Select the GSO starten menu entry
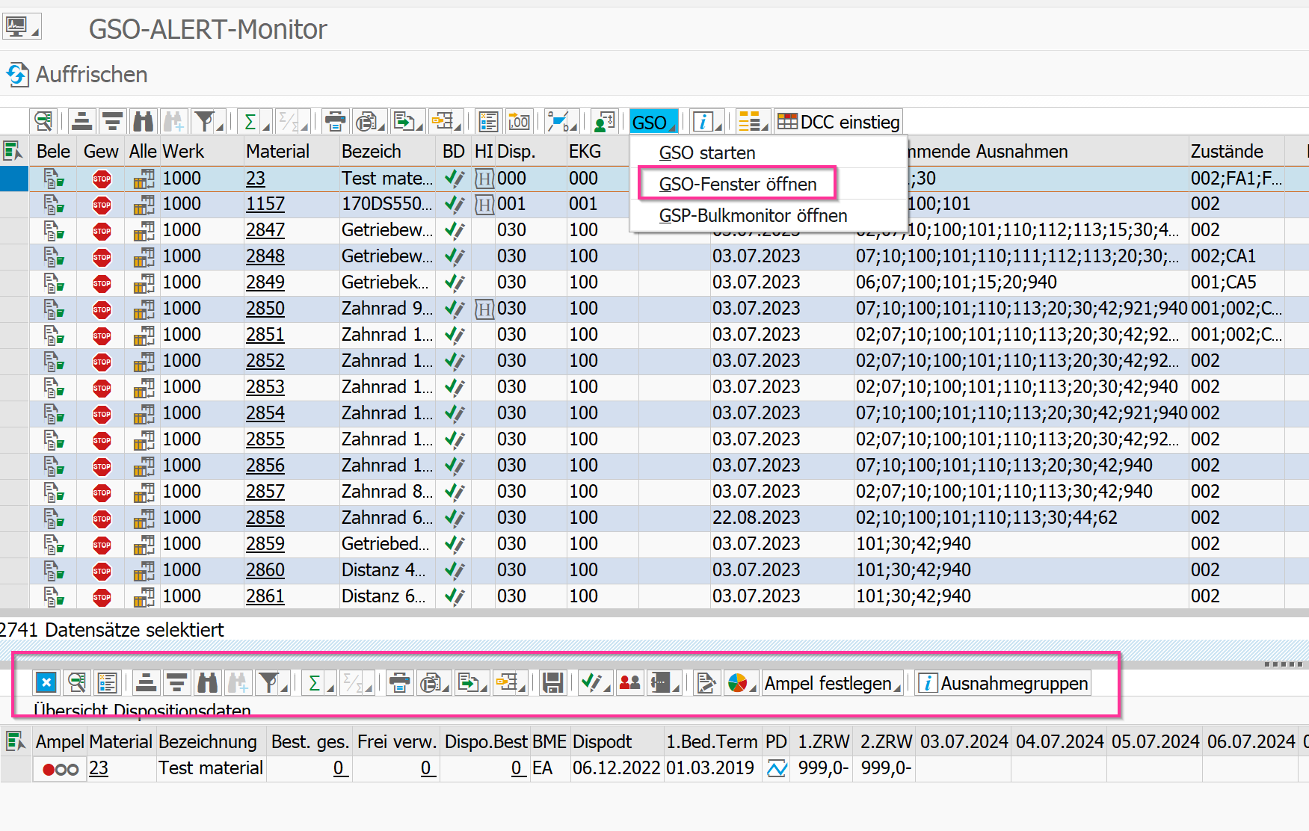1309x831 pixels. point(706,153)
